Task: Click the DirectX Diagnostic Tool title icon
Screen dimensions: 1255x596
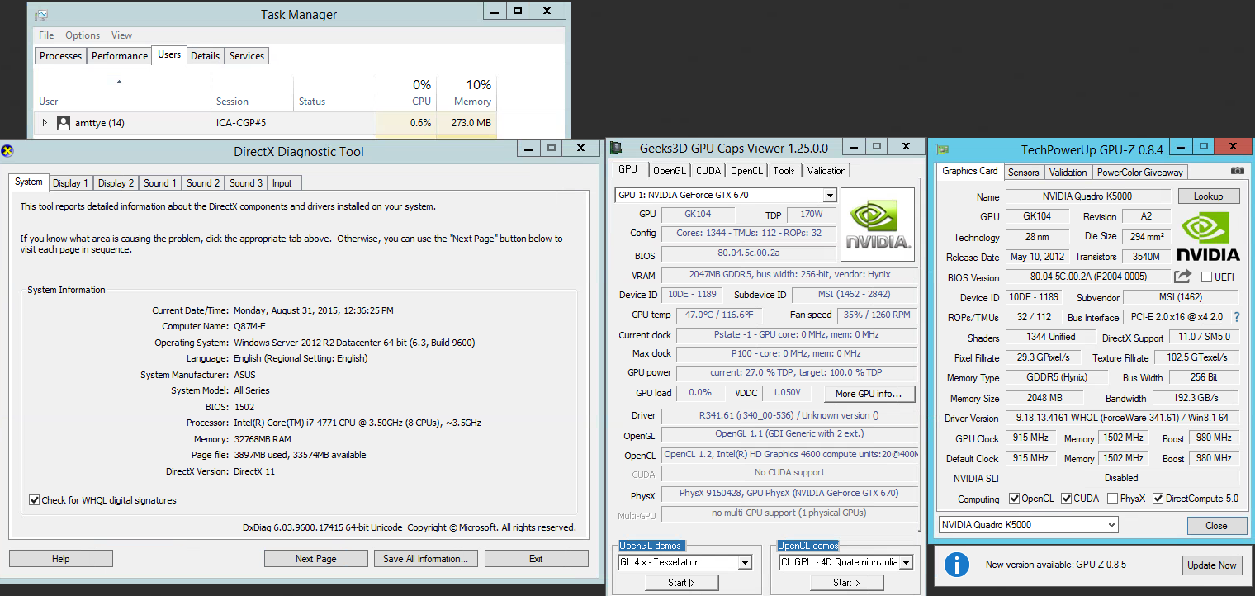Action: (x=7, y=150)
